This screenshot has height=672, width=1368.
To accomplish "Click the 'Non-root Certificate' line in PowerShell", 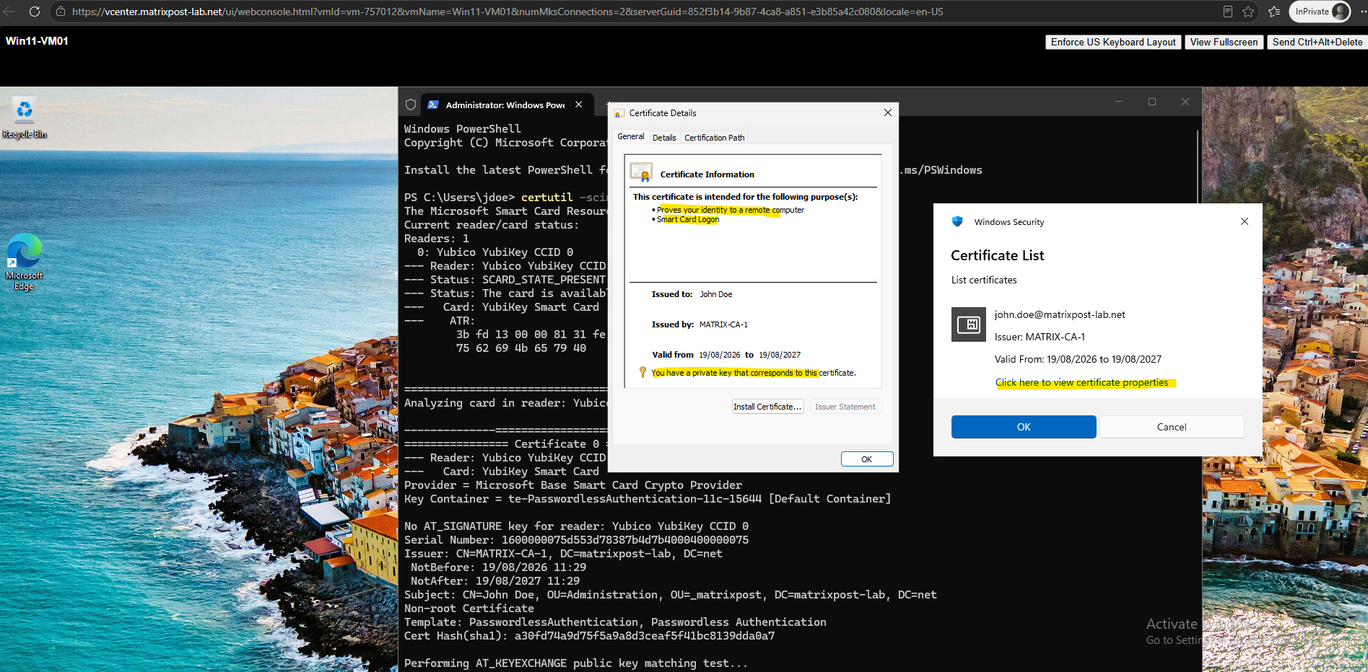I will coord(469,609).
